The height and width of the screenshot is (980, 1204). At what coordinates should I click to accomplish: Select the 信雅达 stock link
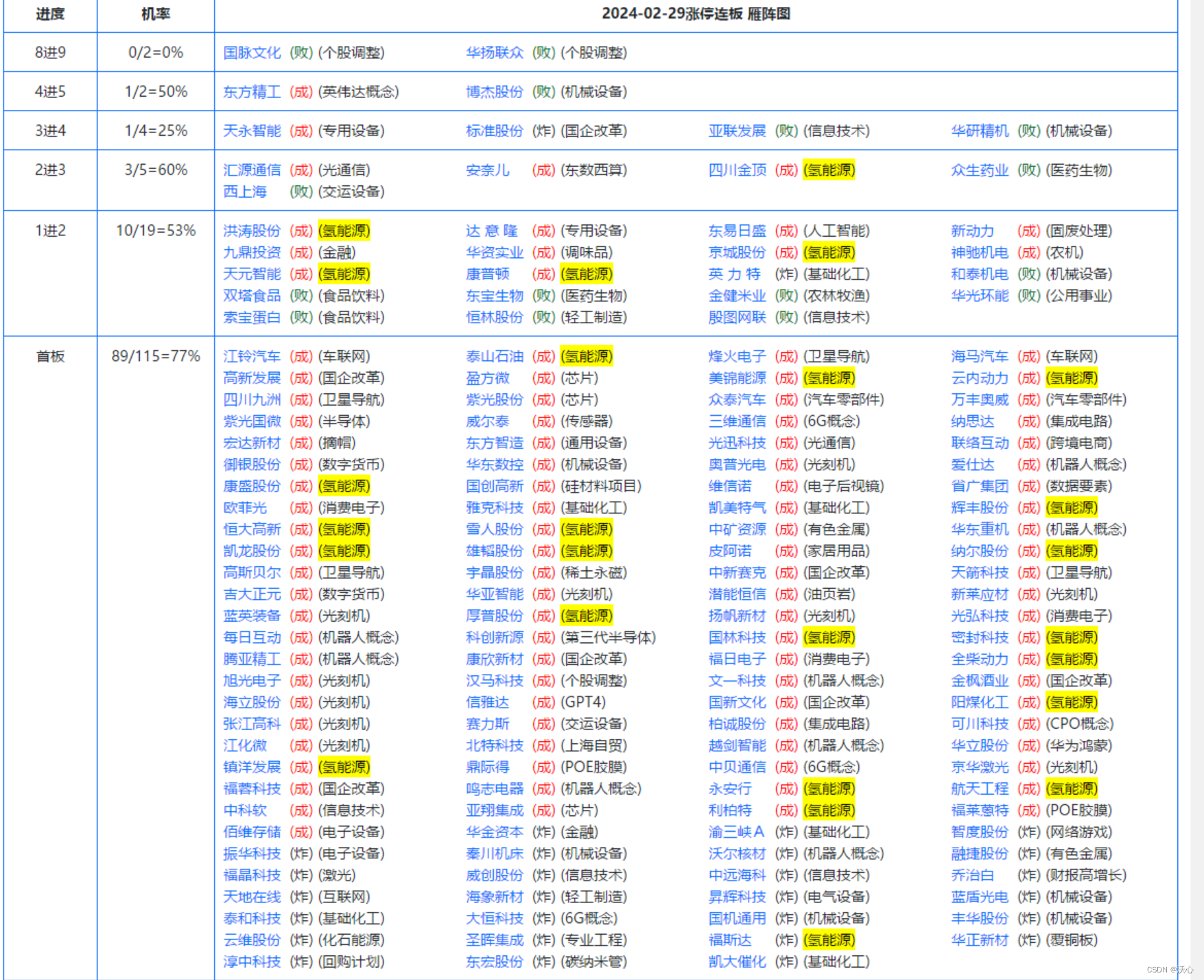click(488, 703)
